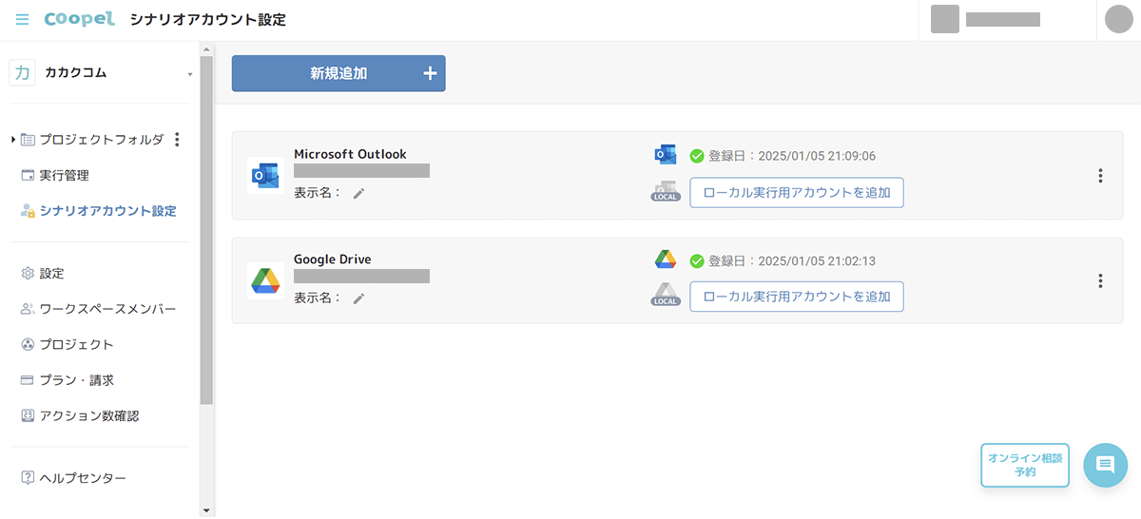This screenshot has width=1141, height=519.
Task: Click the Google Drive logo icon
Action: (x=265, y=280)
